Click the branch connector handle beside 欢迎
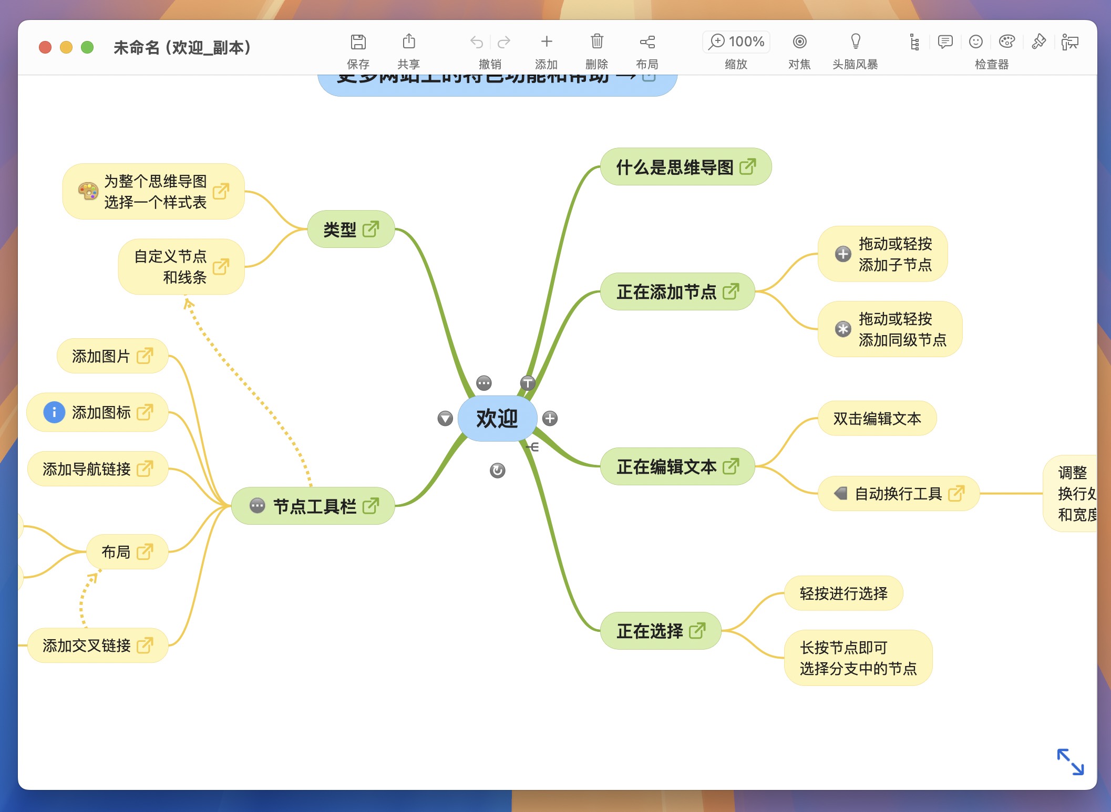This screenshot has width=1111, height=812. coord(533,447)
